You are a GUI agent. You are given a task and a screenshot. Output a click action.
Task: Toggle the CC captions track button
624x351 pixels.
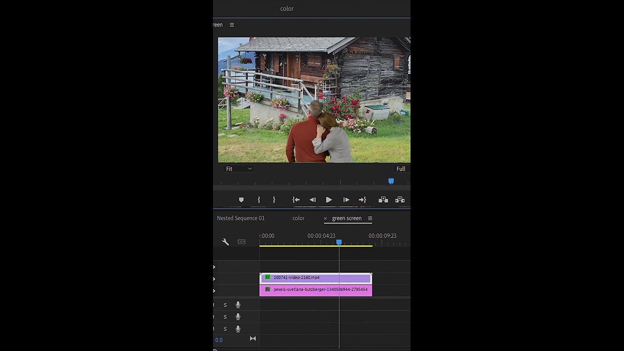coord(241,242)
